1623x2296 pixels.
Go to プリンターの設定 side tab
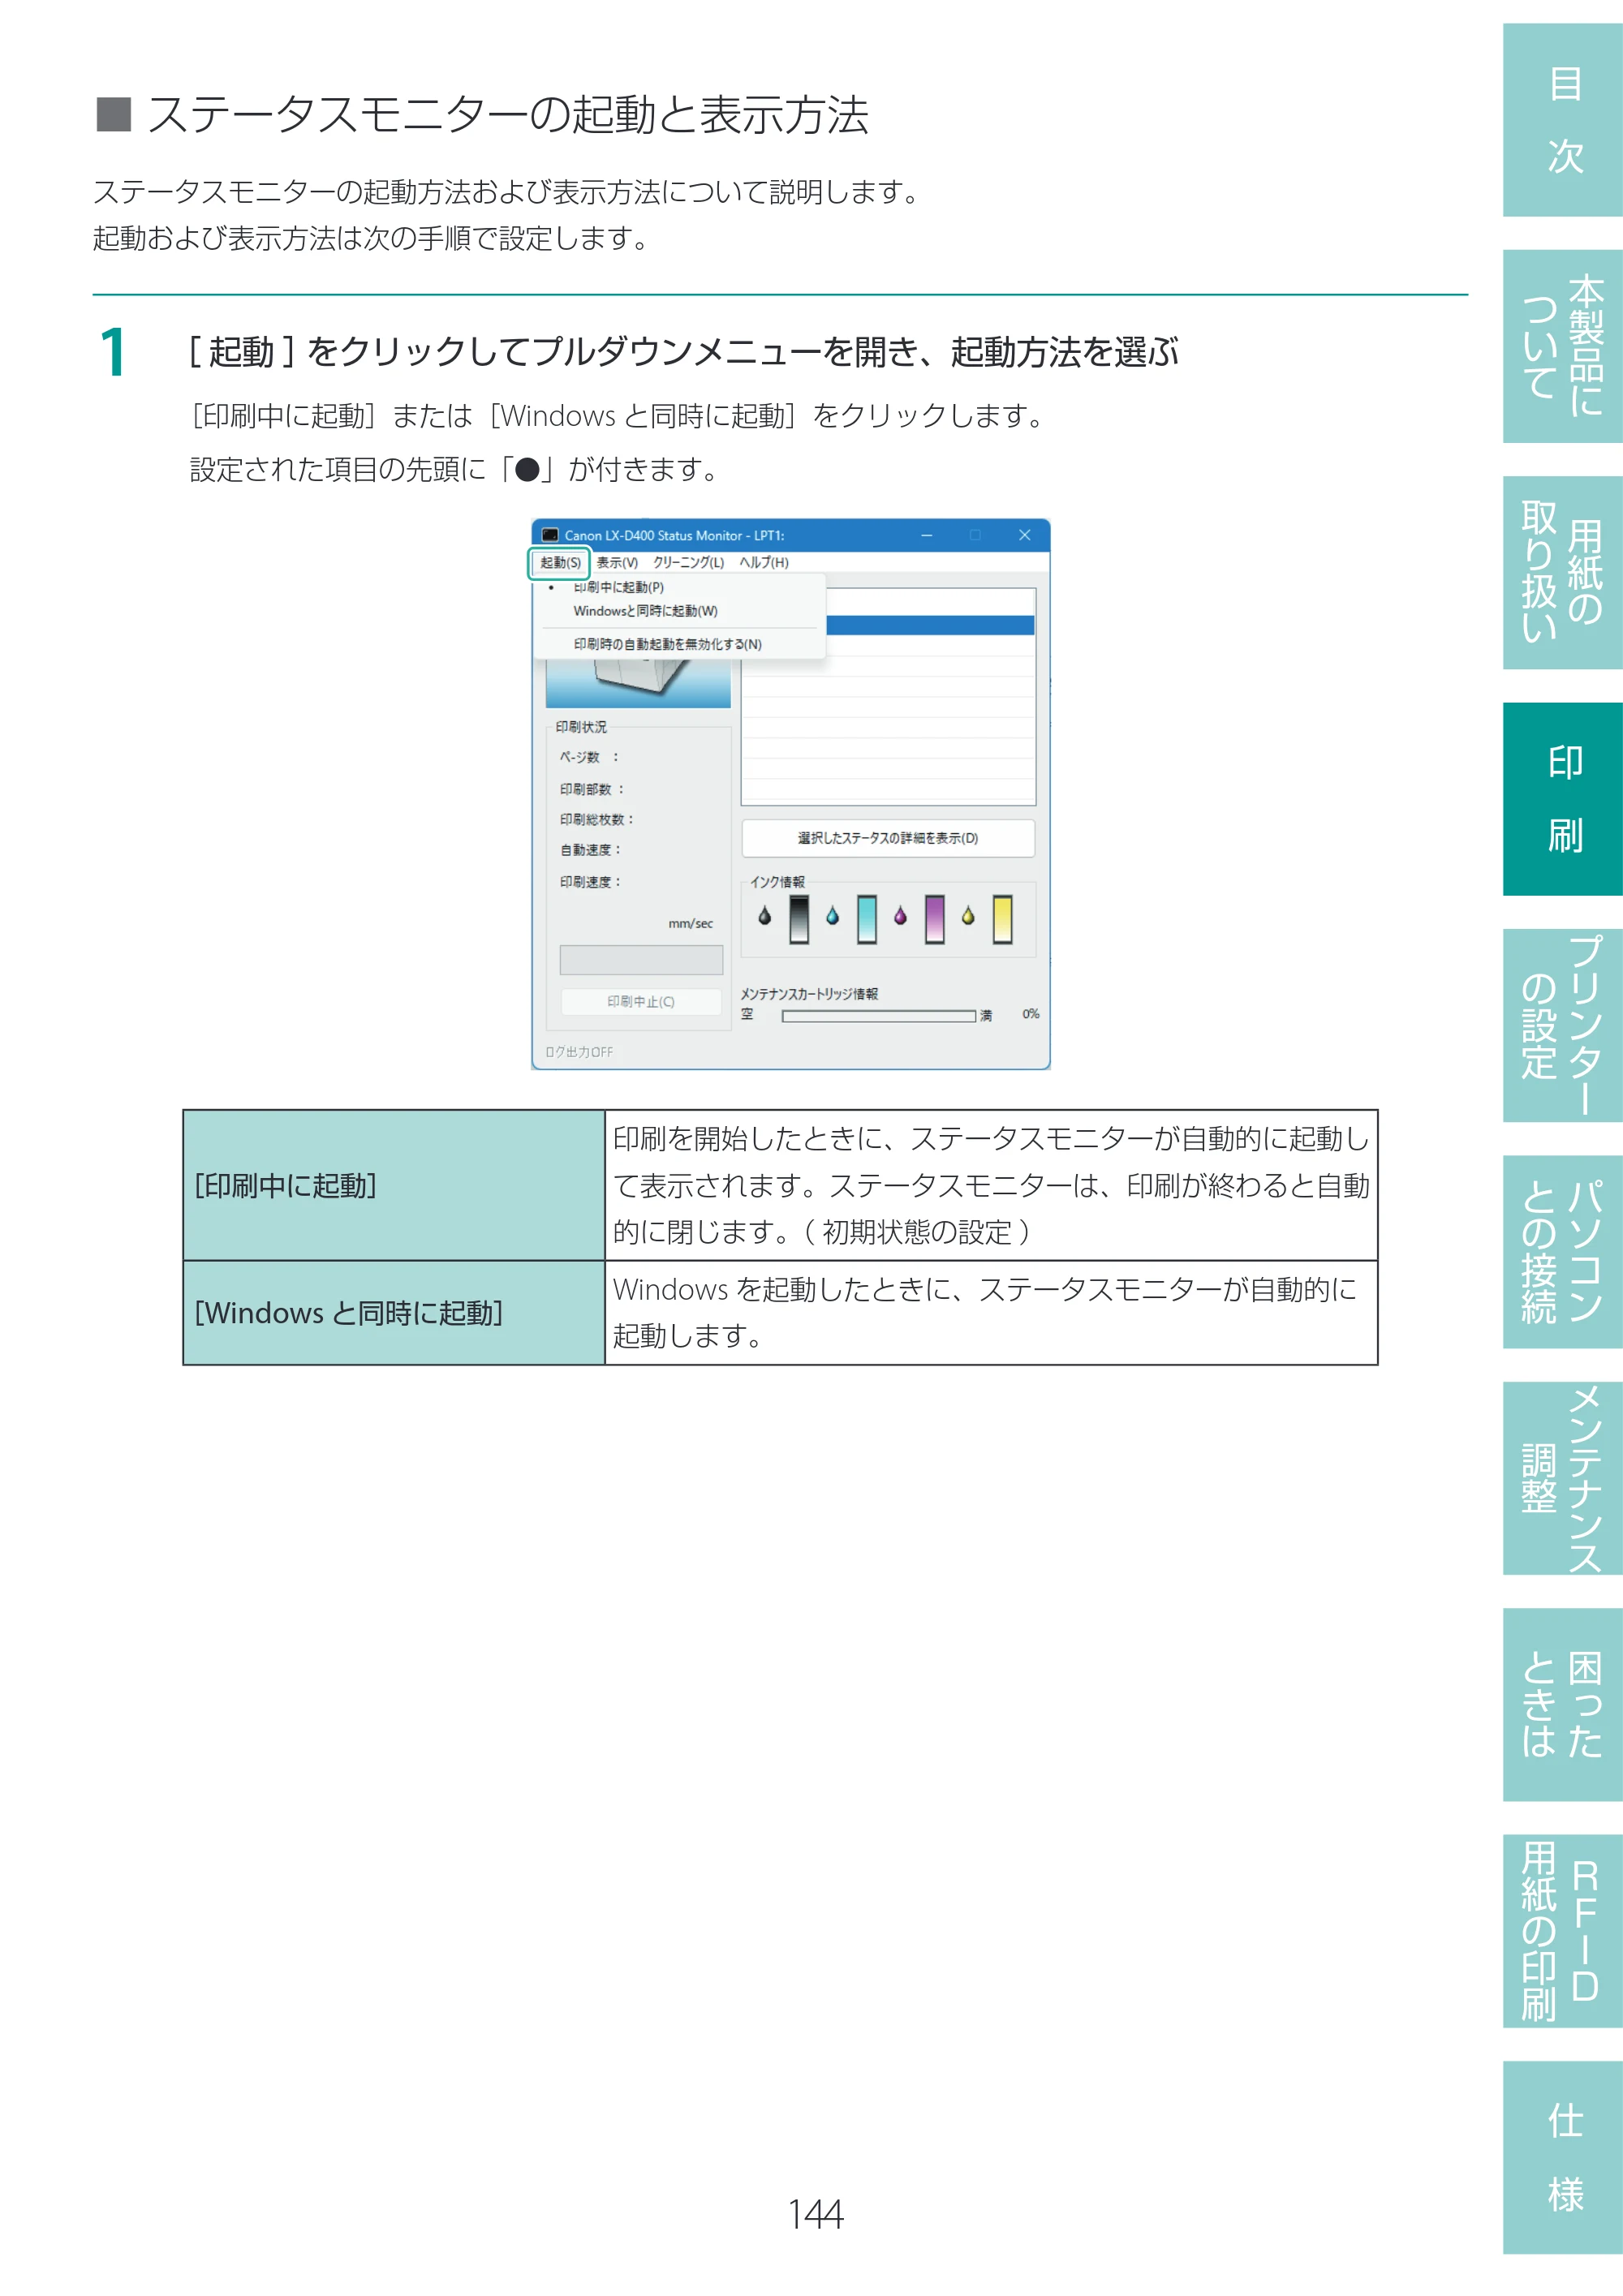[1563, 1025]
